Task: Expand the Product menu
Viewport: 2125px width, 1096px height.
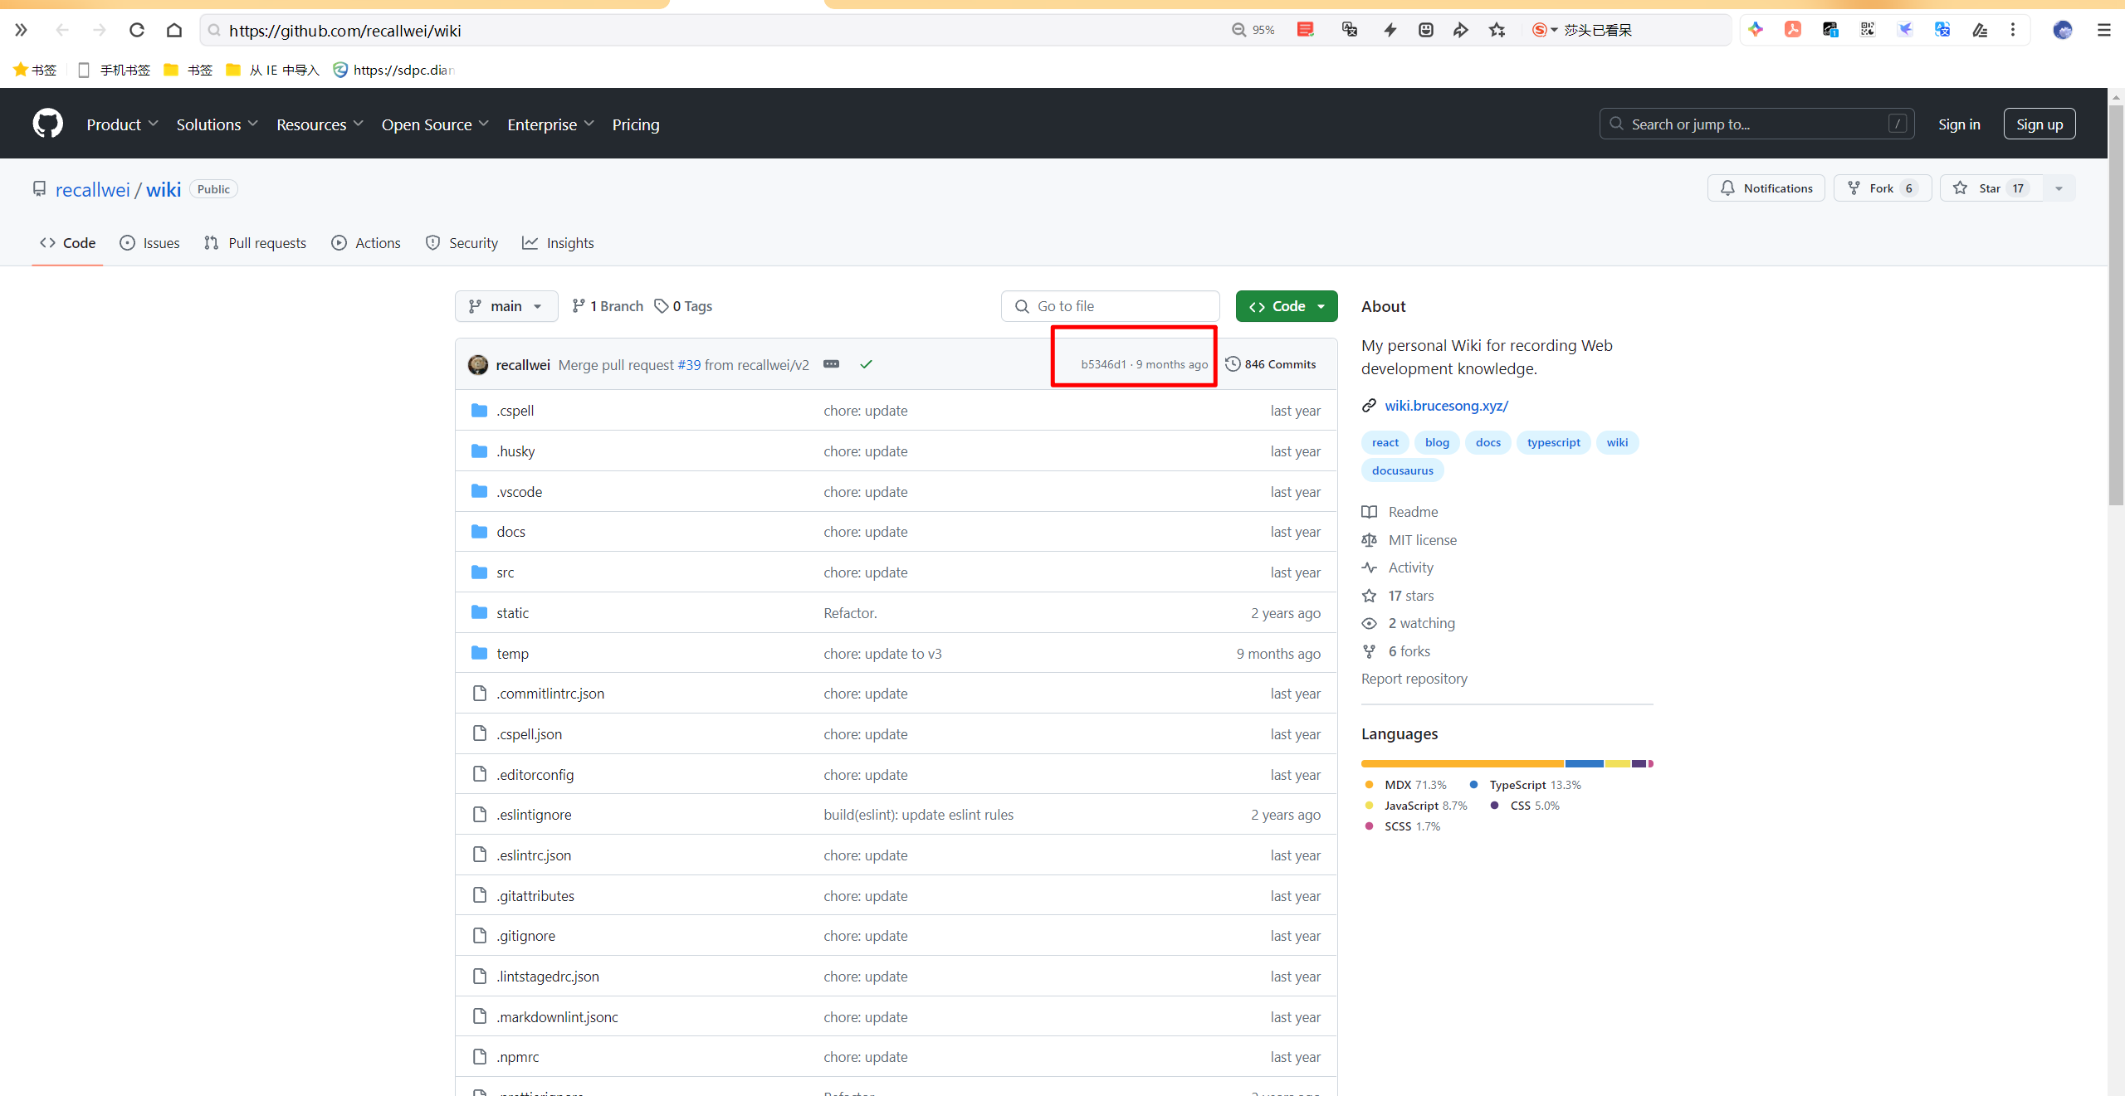Action: (122, 124)
